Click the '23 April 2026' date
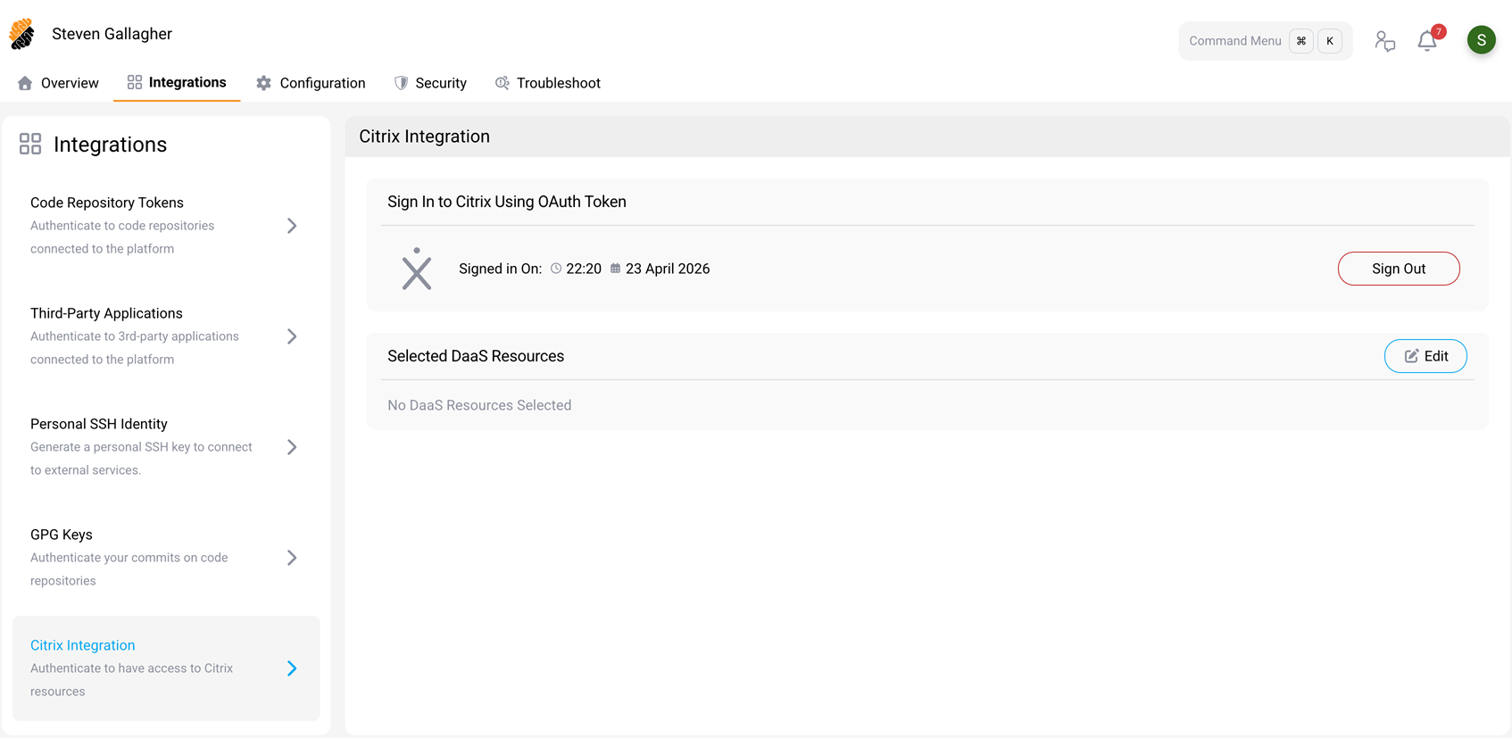 point(668,269)
